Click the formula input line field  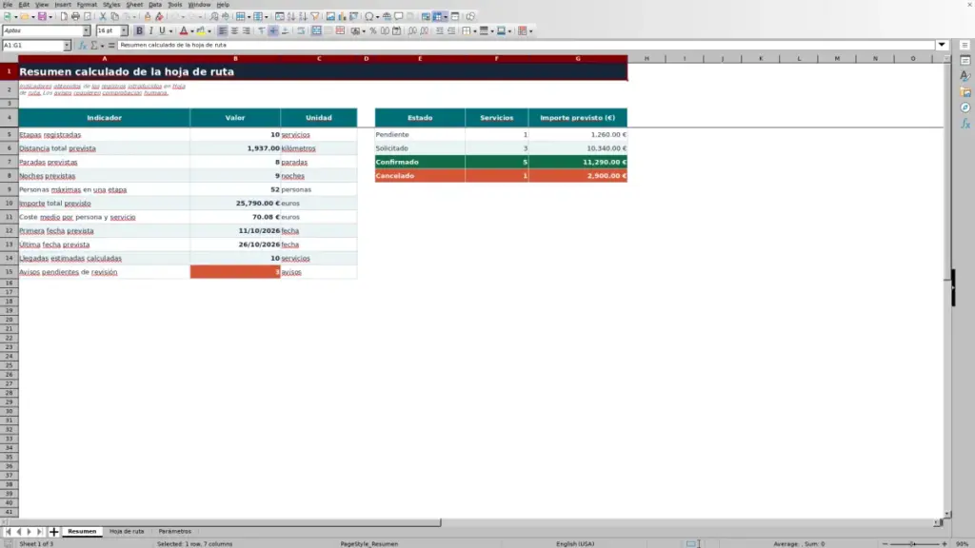[x=526, y=46]
